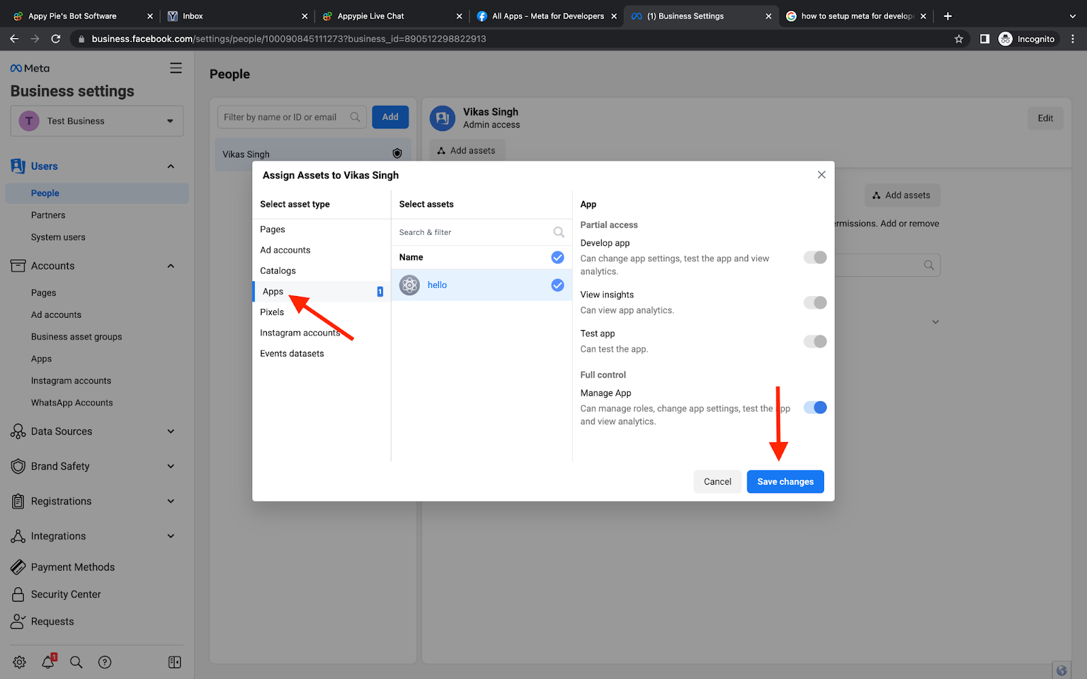Uncheck the select-all Name checkbox

558,257
